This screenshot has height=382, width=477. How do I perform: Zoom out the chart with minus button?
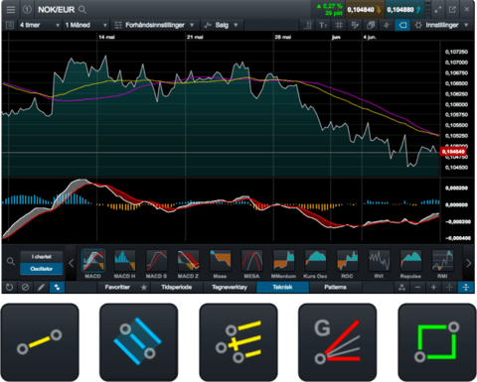(x=417, y=287)
